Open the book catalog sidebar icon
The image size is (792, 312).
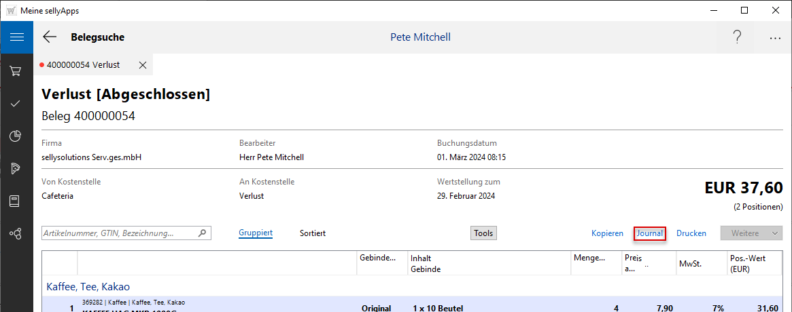(16, 201)
